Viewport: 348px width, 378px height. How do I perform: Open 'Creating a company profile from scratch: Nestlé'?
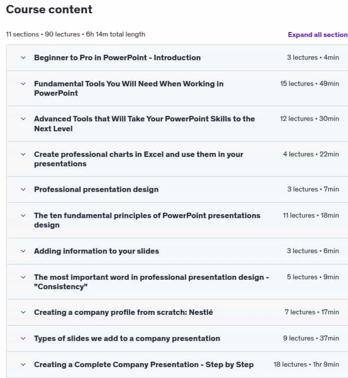click(x=123, y=312)
